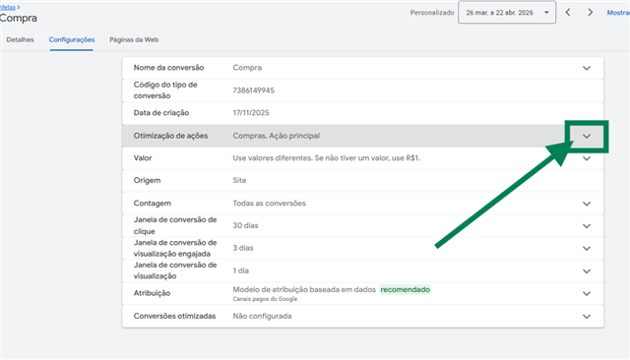Click Canais pagos do Google text

pyautogui.click(x=265, y=299)
